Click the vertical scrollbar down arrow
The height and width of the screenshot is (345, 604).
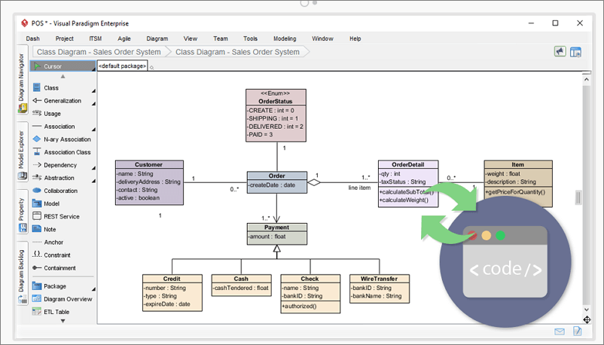point(586,310)
